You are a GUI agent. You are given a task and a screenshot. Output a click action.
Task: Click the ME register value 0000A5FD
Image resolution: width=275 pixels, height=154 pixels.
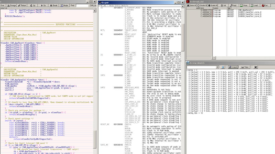(118, 35)
